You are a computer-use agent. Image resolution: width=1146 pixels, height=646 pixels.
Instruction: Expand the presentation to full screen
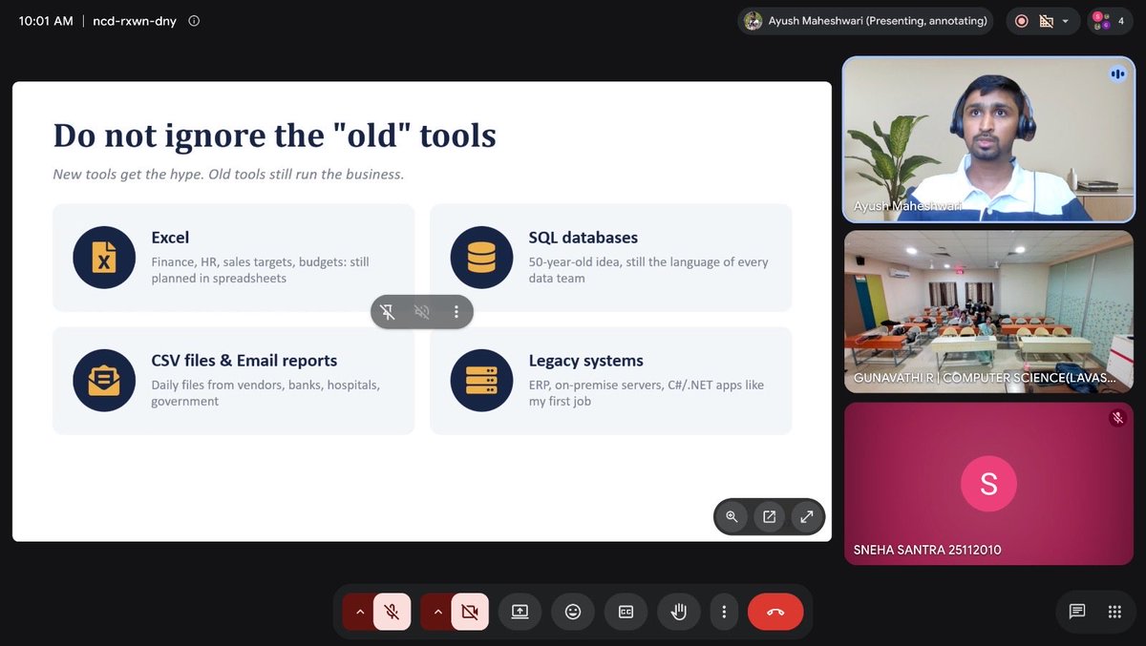click(807, 516)
